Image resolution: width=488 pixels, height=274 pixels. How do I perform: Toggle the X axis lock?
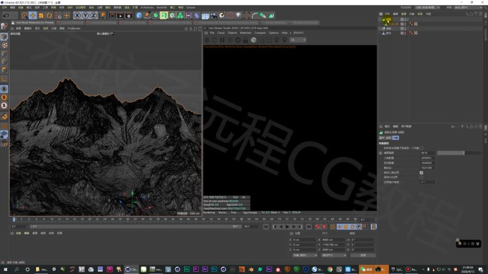pyautogui.click(x=77, y=15)
